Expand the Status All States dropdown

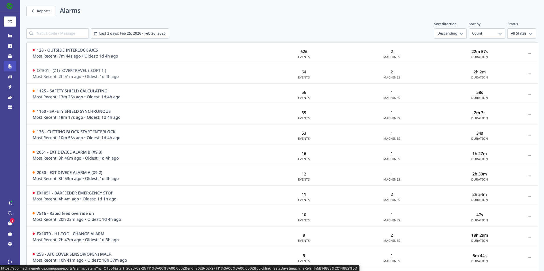click(x=521, y=33)
